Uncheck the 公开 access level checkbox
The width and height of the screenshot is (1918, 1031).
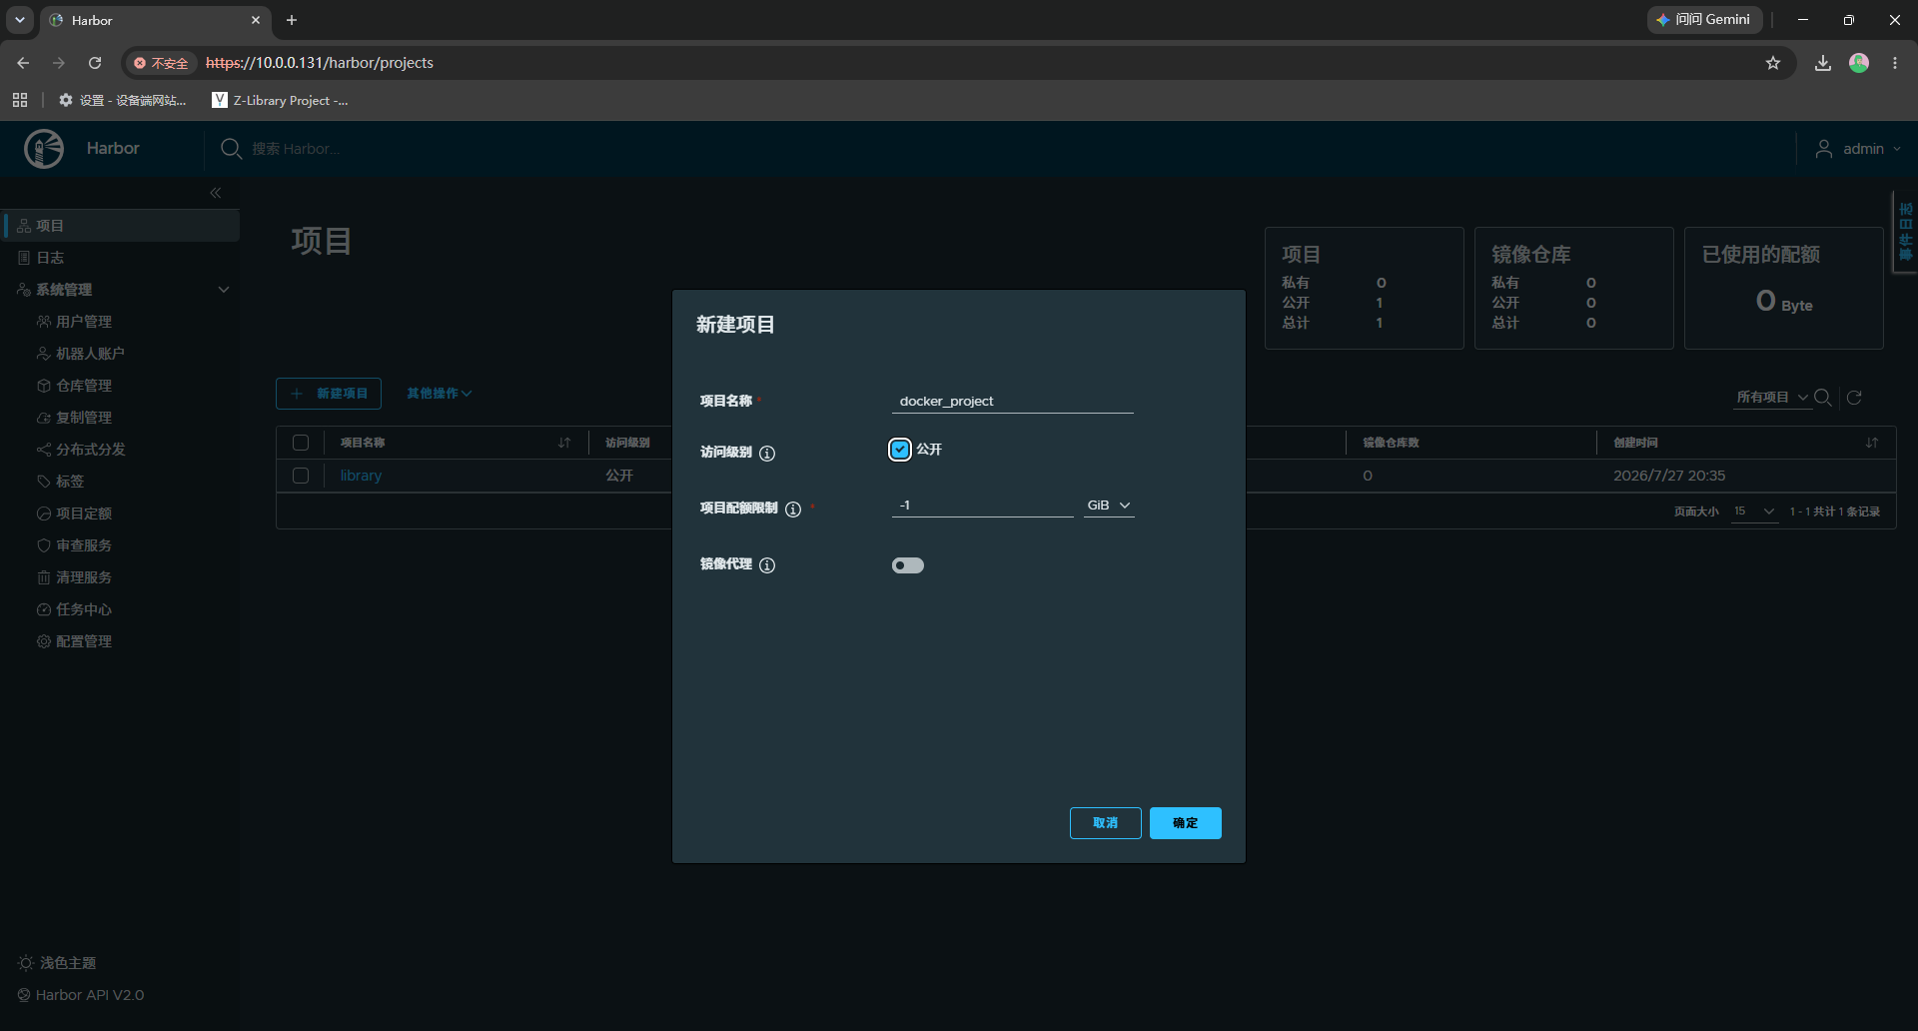[x=900, y=450]
